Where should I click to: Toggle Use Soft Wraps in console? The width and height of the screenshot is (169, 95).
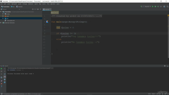point(5,74)
